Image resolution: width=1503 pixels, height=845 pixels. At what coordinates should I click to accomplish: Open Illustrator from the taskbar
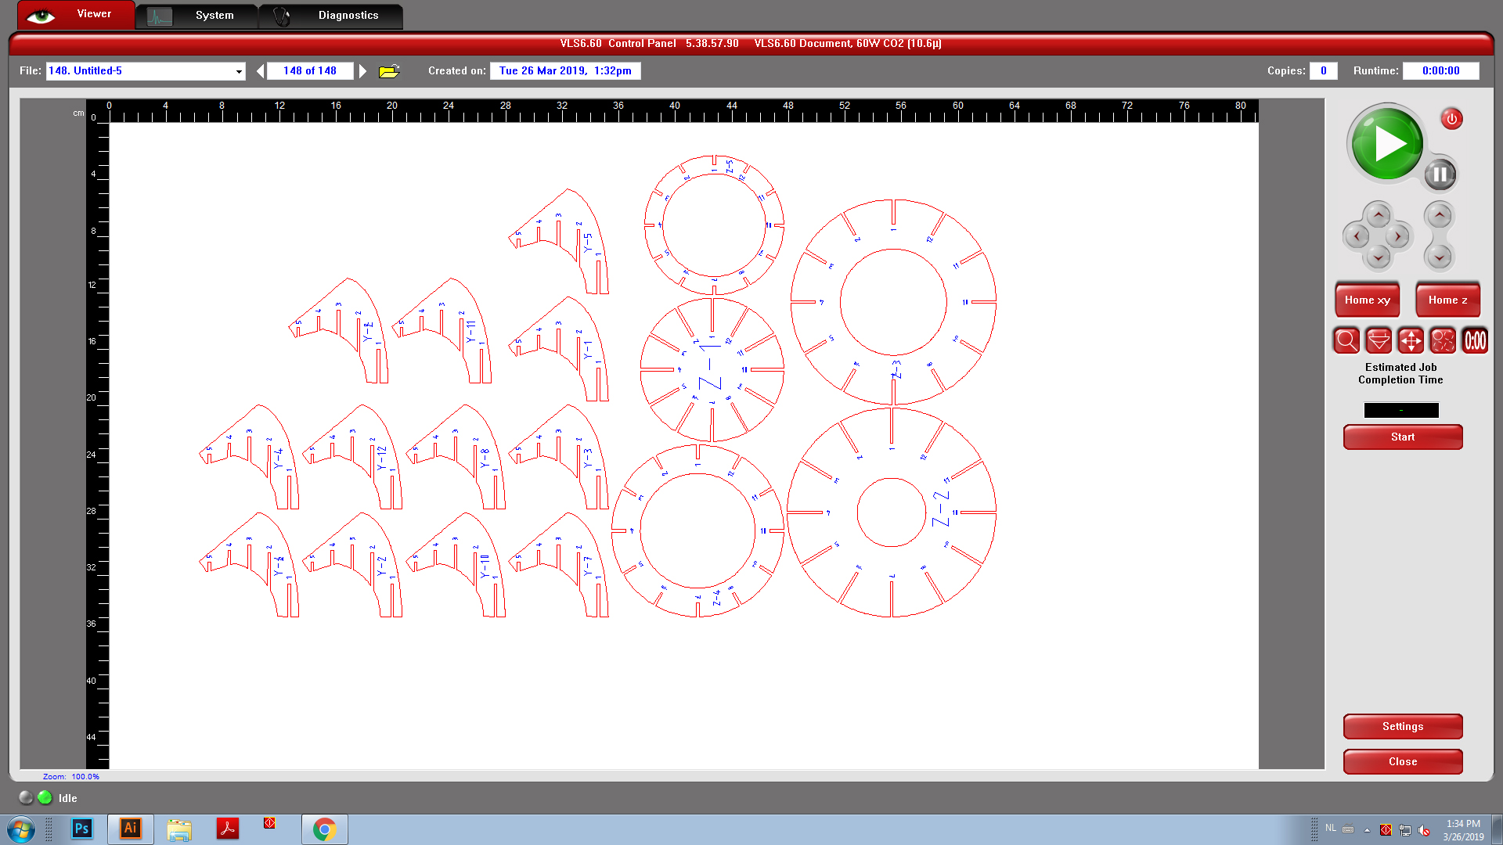[130, 829]
